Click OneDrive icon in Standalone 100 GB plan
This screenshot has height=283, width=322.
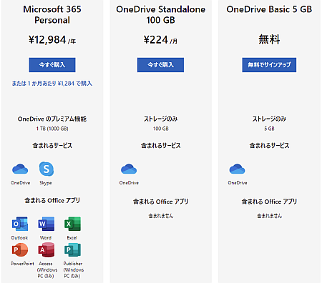[x=129, y=169]
